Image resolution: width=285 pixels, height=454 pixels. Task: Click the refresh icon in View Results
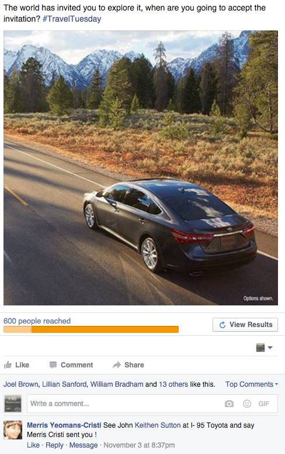(x=223, y=325)
